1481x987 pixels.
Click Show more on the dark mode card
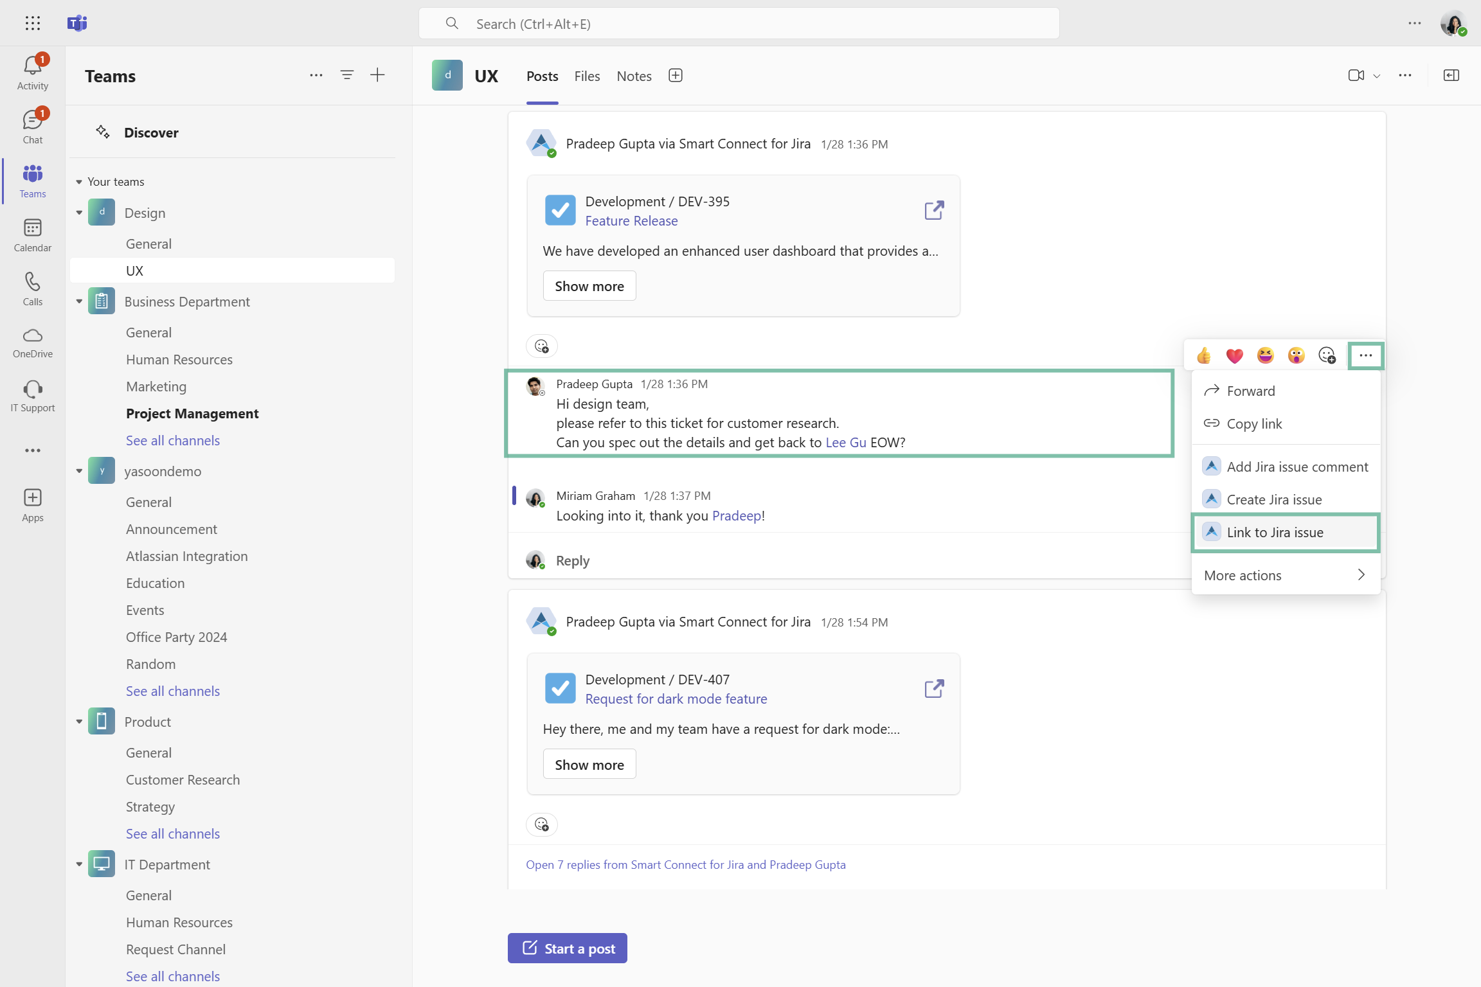pos(589,764)
